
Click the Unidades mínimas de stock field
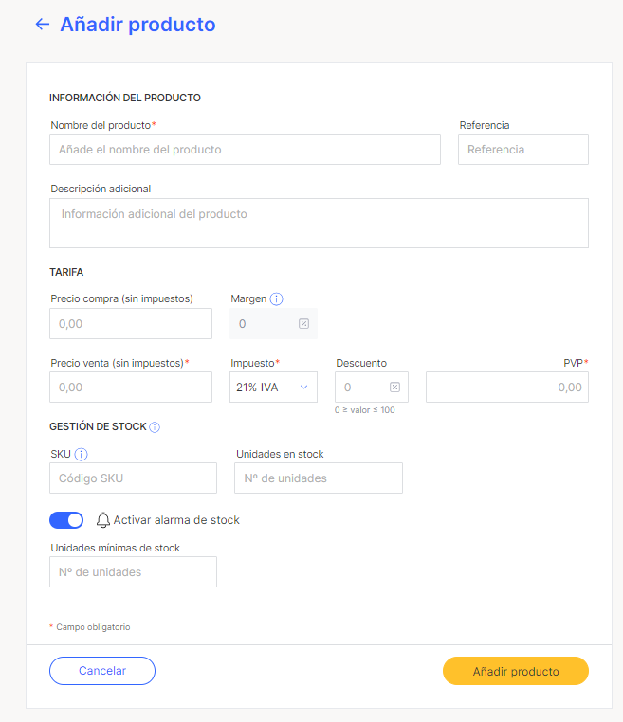tap(133, 572)
